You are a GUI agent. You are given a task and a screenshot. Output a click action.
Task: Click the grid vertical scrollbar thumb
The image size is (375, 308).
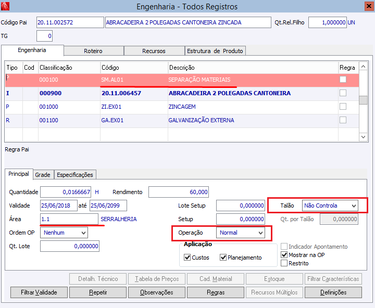pos(364,100)
